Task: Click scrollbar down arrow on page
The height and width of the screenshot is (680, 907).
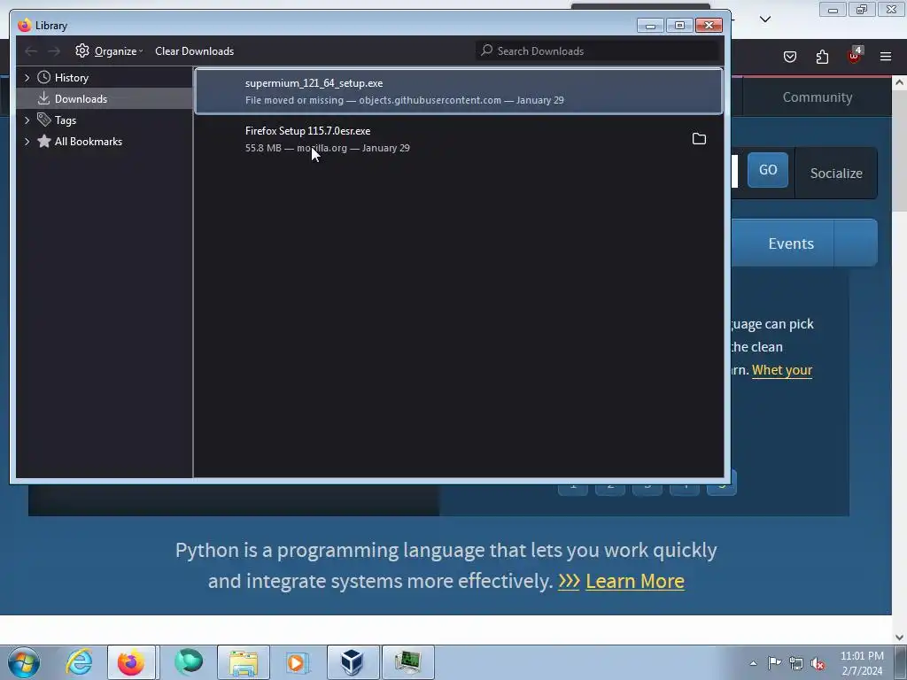Action: pyautogui.click(x=899, y=637)
